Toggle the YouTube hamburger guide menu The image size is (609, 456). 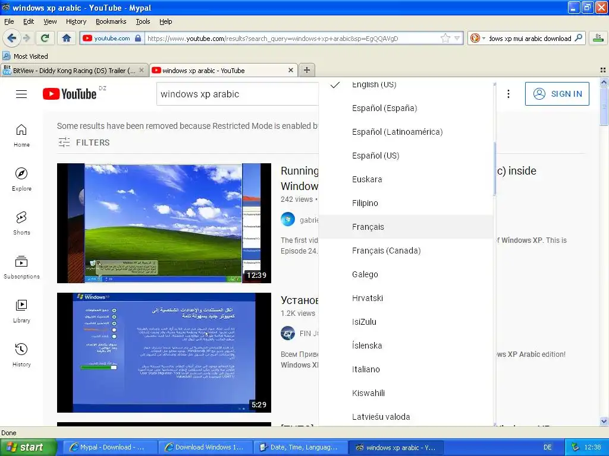click(21, 94)
